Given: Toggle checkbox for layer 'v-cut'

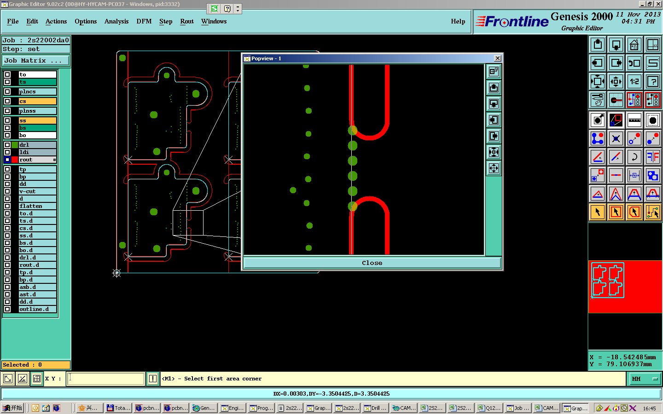Looking at the screenshot, I should pyautogui.click(x=7, y=191).
